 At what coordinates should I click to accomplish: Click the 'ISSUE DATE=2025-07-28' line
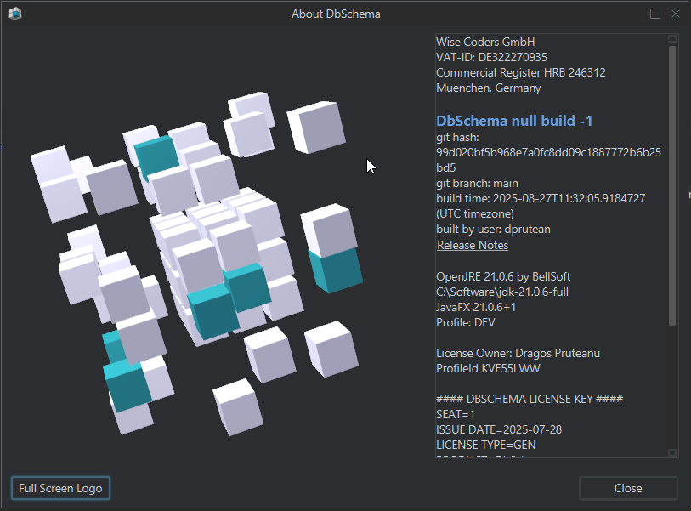pyautogui.click(x=499, y=430)
